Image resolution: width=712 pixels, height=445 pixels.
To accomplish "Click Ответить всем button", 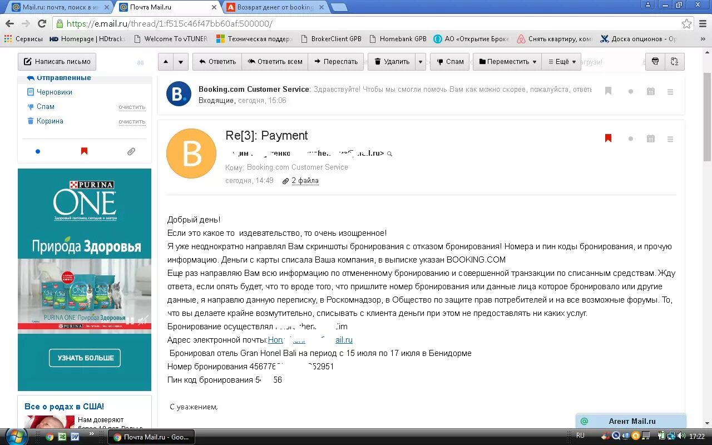I will pos(275,62).
